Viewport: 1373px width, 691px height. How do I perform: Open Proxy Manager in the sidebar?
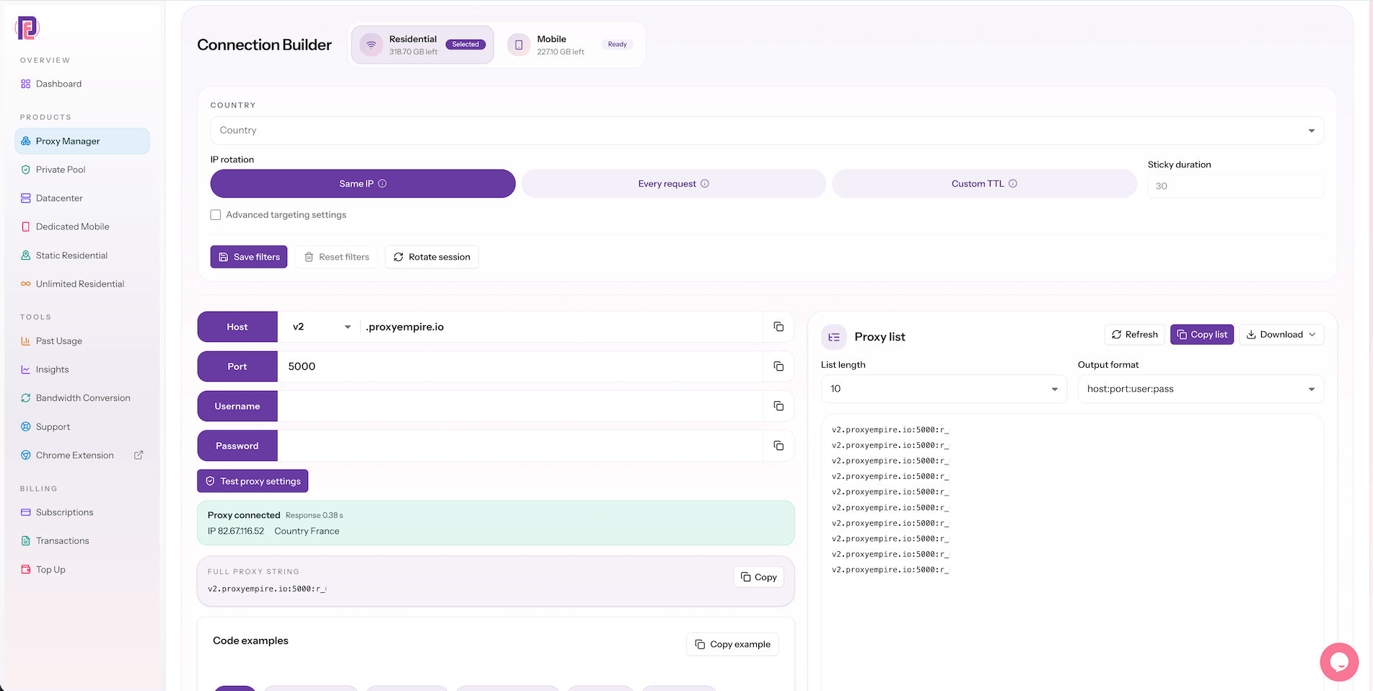(x=82, y=141)
